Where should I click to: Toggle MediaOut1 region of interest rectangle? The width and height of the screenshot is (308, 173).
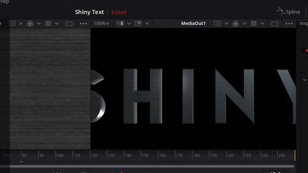275,24
